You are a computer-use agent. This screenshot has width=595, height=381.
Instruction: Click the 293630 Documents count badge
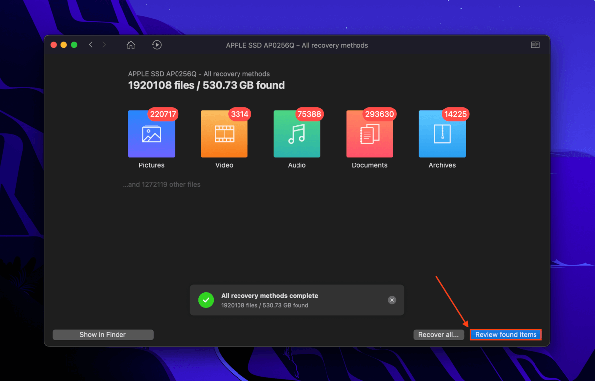coord(379,114)
